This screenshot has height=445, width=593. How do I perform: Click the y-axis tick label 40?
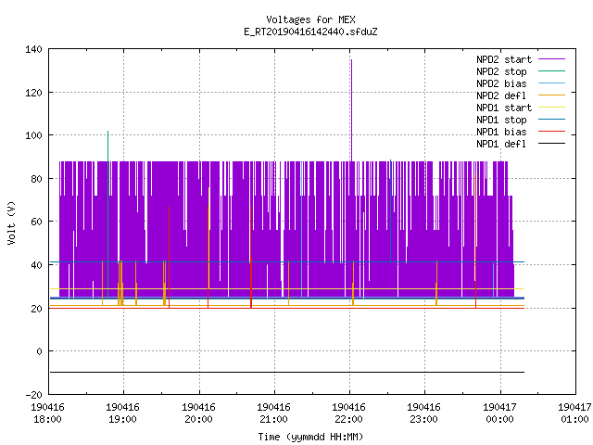(36, 265)
